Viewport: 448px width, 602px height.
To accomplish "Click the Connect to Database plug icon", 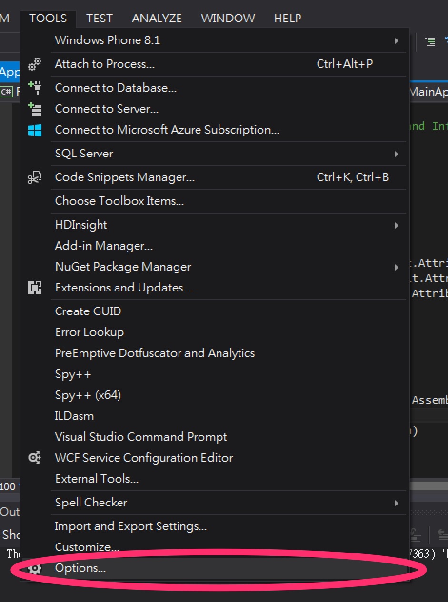I will pyautogui.click(x=35, y=88).
